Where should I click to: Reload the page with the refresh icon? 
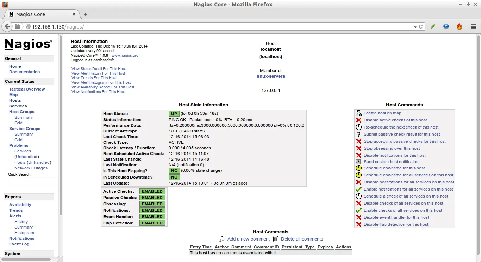[420, 27]
